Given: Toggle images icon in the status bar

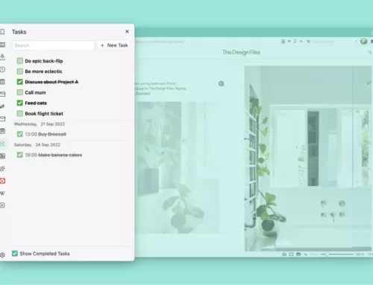Looking at the screenshot, I should pyautogui.click(x=298, y=254).
